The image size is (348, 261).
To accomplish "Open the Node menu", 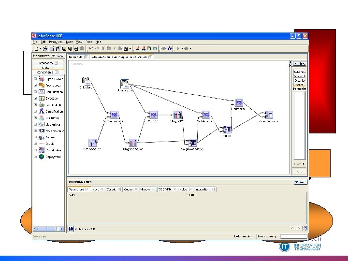I will point(69,42).
